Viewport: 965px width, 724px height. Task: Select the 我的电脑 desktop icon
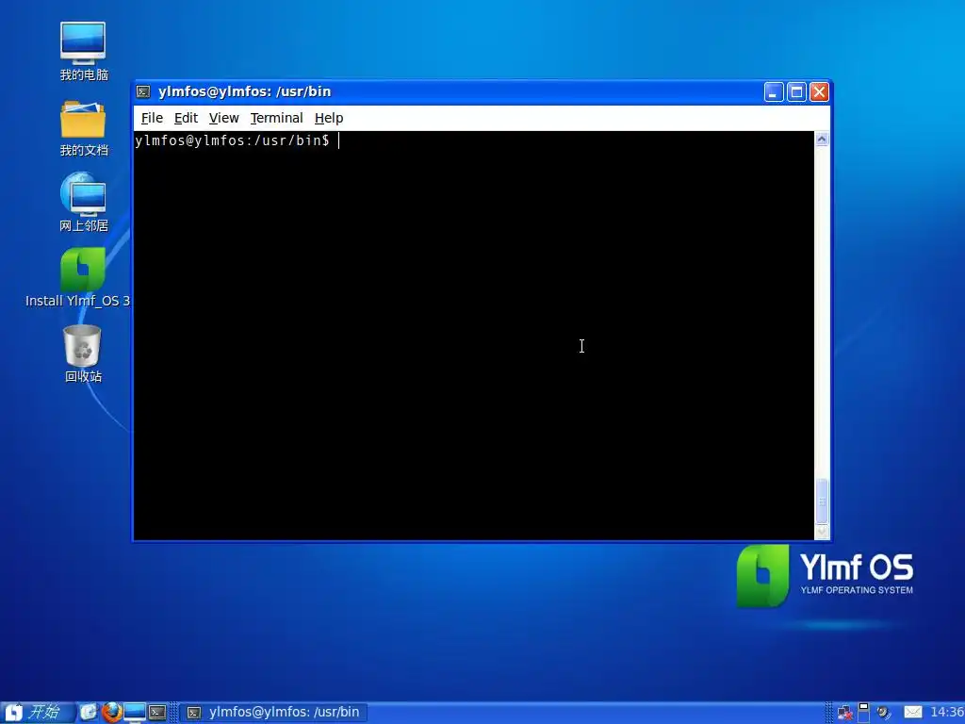83,52
